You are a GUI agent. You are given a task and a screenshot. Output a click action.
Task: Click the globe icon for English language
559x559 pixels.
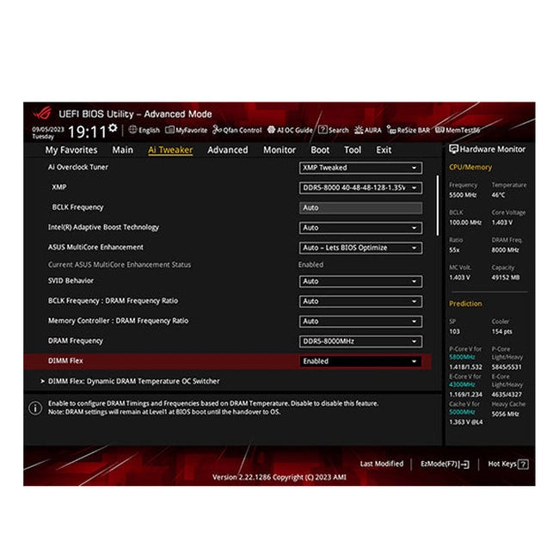click(x=132, y=129)
